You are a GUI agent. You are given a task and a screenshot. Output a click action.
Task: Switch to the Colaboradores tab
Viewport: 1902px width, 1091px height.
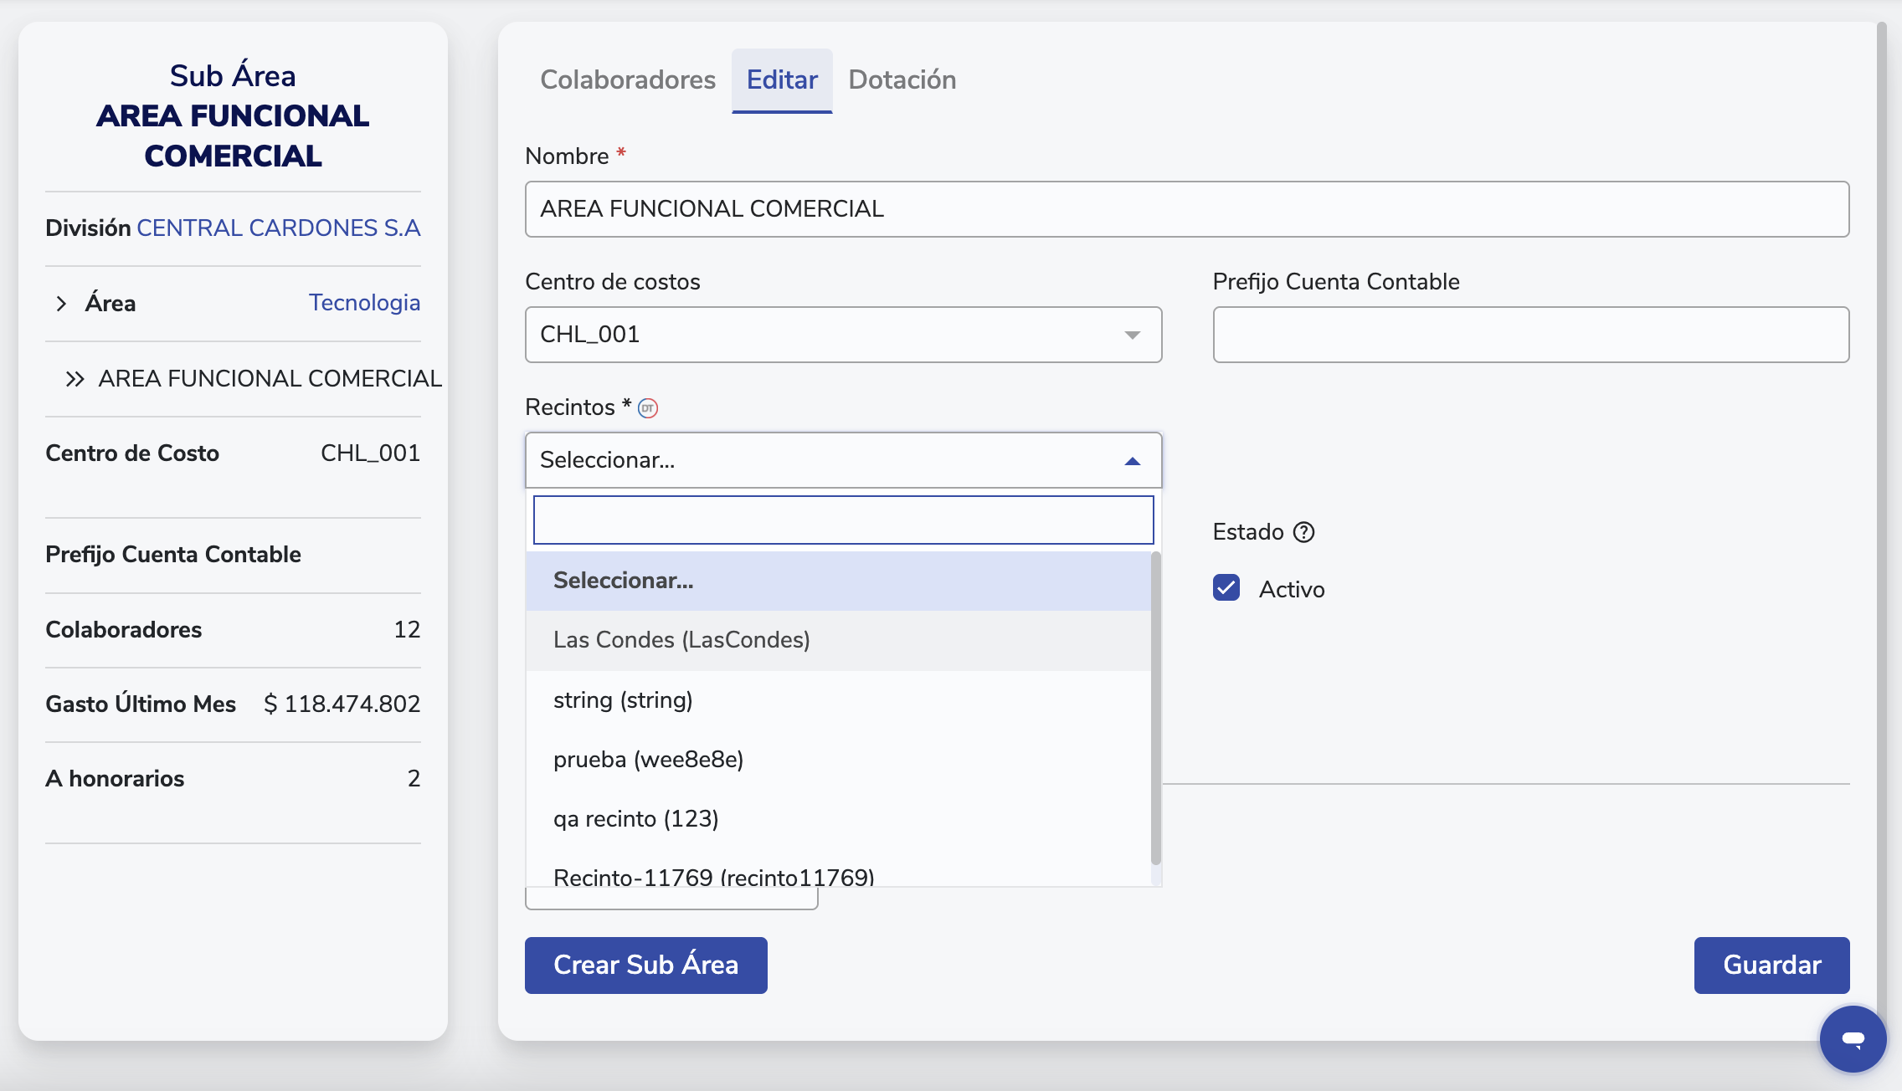[x=628, y=80]
